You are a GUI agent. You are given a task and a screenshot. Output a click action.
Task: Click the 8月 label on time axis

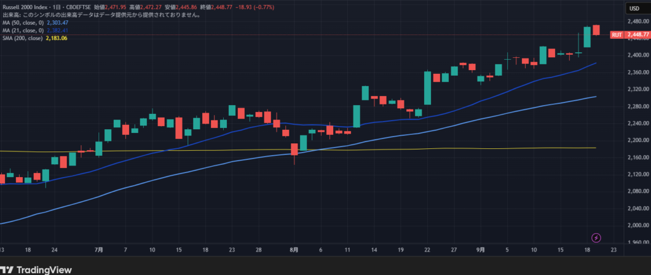pyautogui.click(x=292, y=250)
